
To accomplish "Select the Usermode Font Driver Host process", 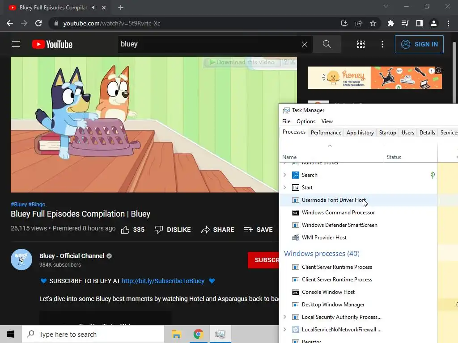I will click(358, 200).
